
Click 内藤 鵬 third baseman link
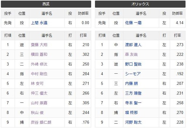131,83
